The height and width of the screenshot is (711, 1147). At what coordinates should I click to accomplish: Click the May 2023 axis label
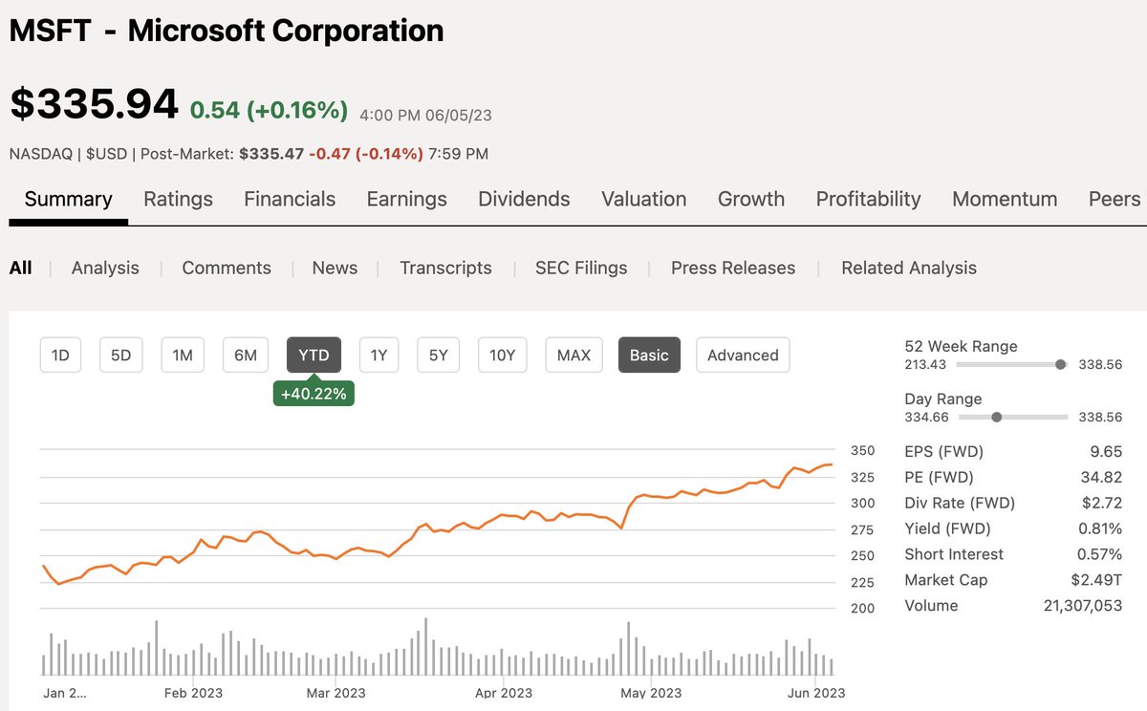652,693
